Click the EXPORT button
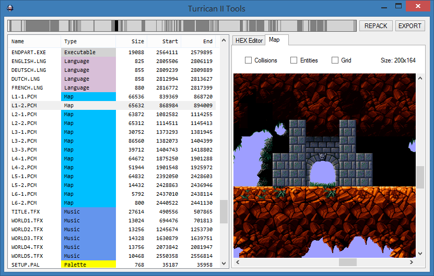 pos(409,26)
